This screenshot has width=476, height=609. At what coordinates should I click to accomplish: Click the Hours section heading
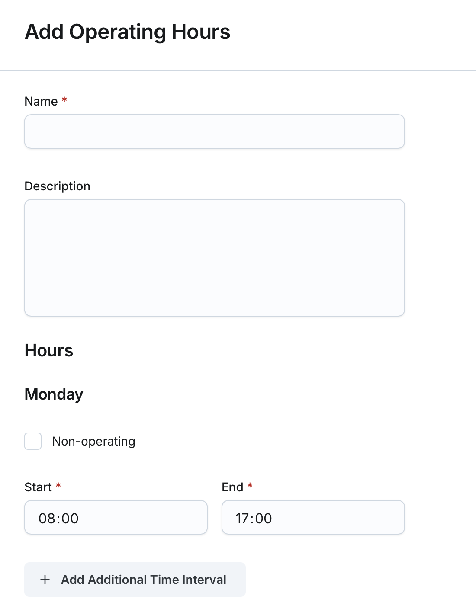tap(49, 350)
